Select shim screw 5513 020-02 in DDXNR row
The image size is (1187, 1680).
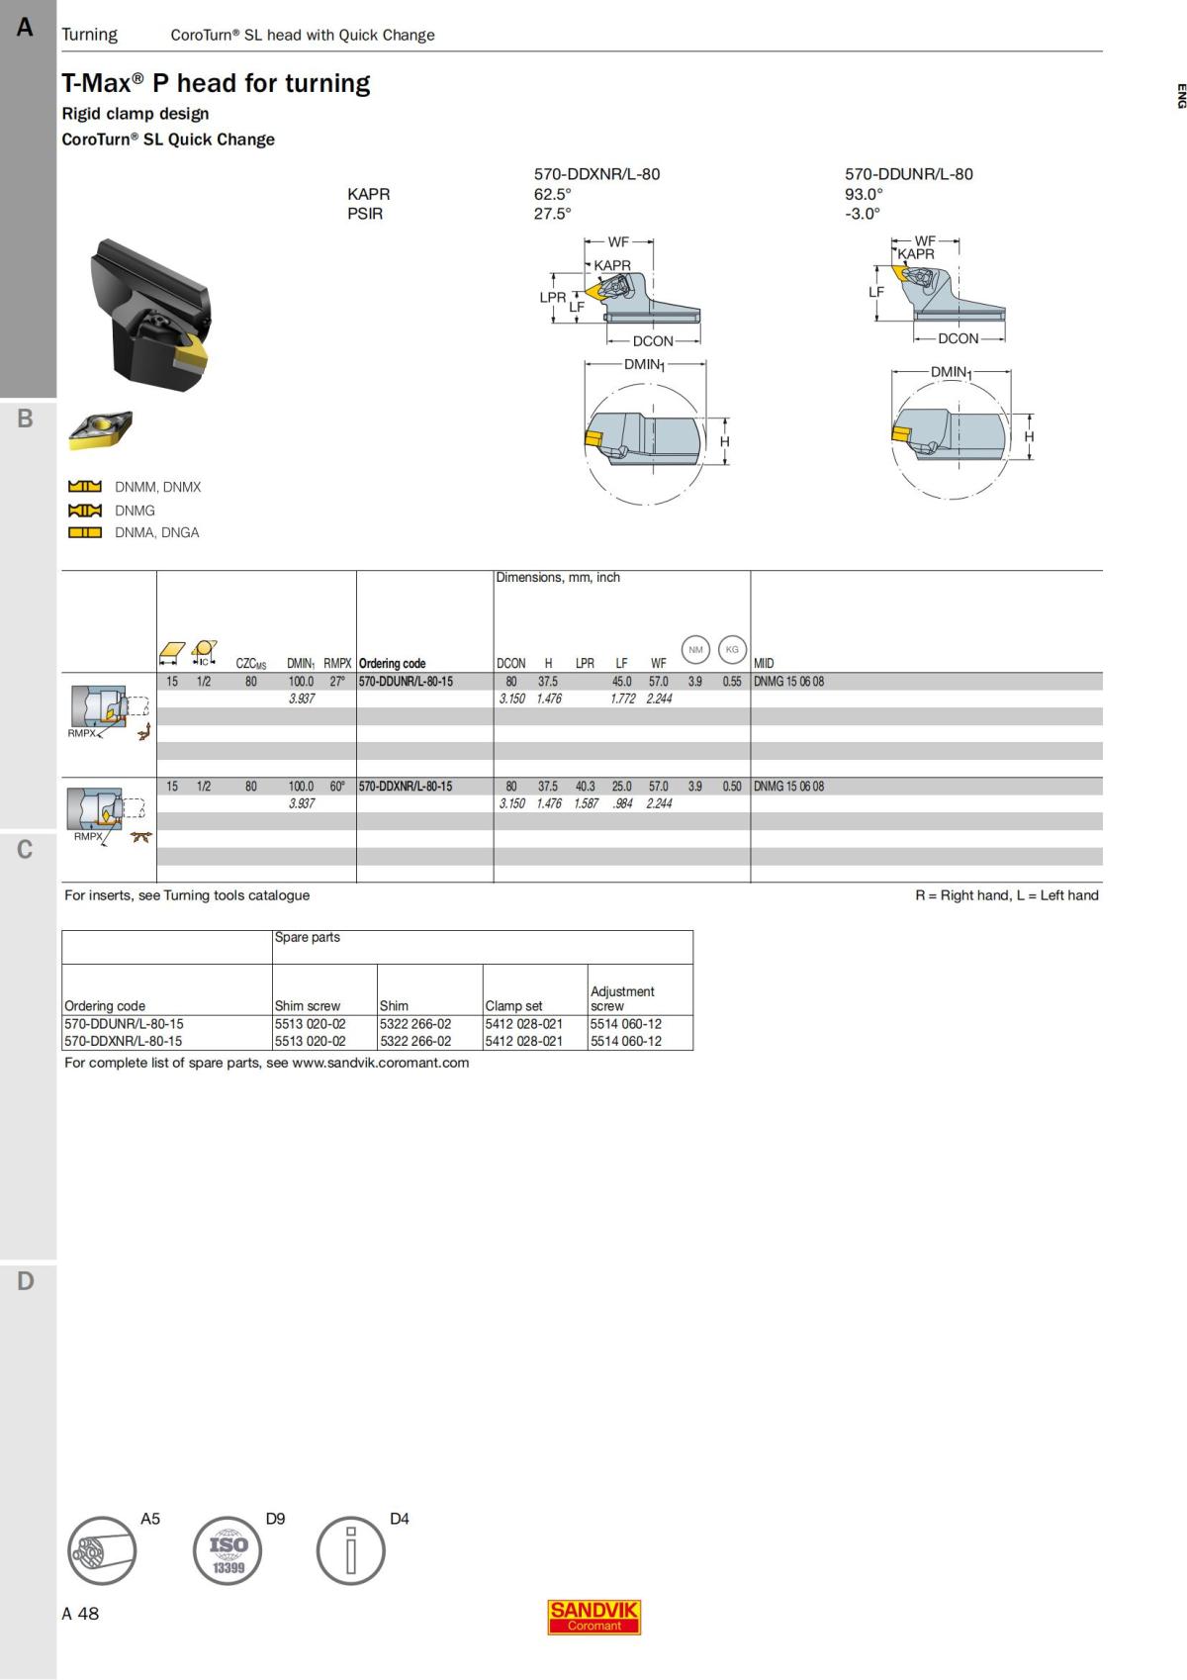click(x=311, y=1041)
